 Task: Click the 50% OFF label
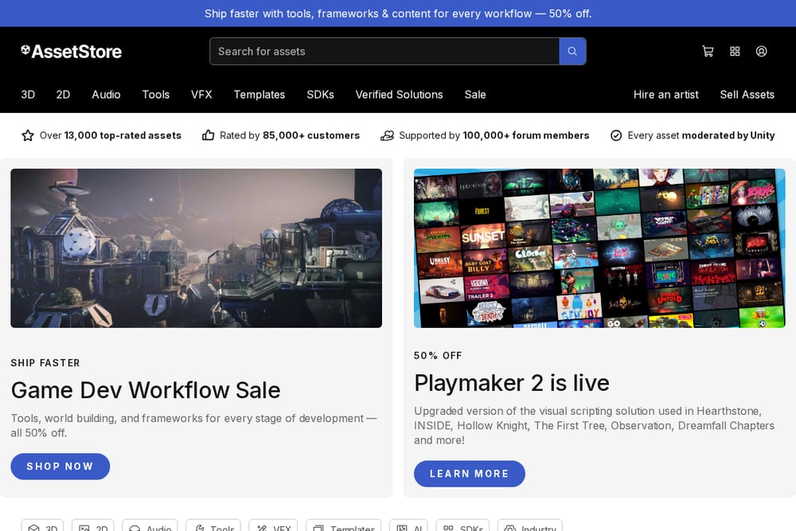pyautogui.click(x=438, y=355)
